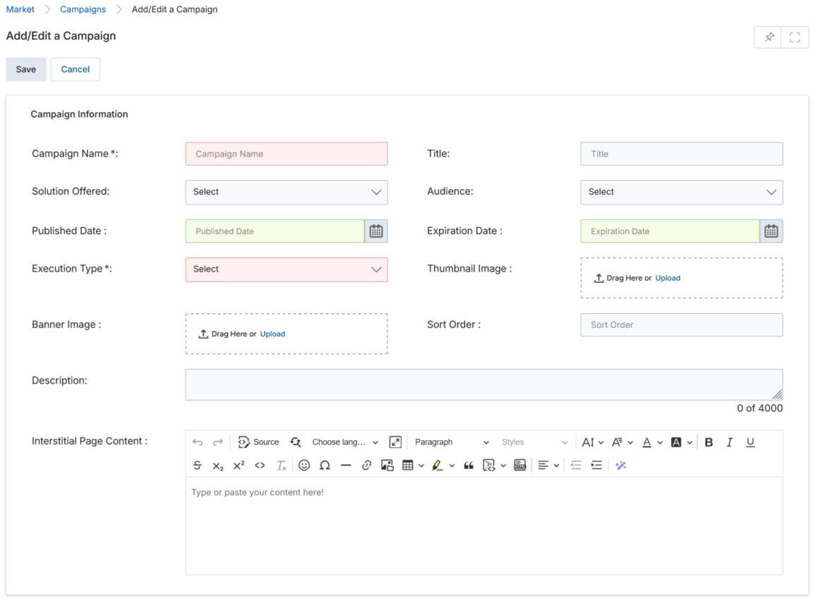
Task: Open the font size dropdown
Action: pos(593,442)
